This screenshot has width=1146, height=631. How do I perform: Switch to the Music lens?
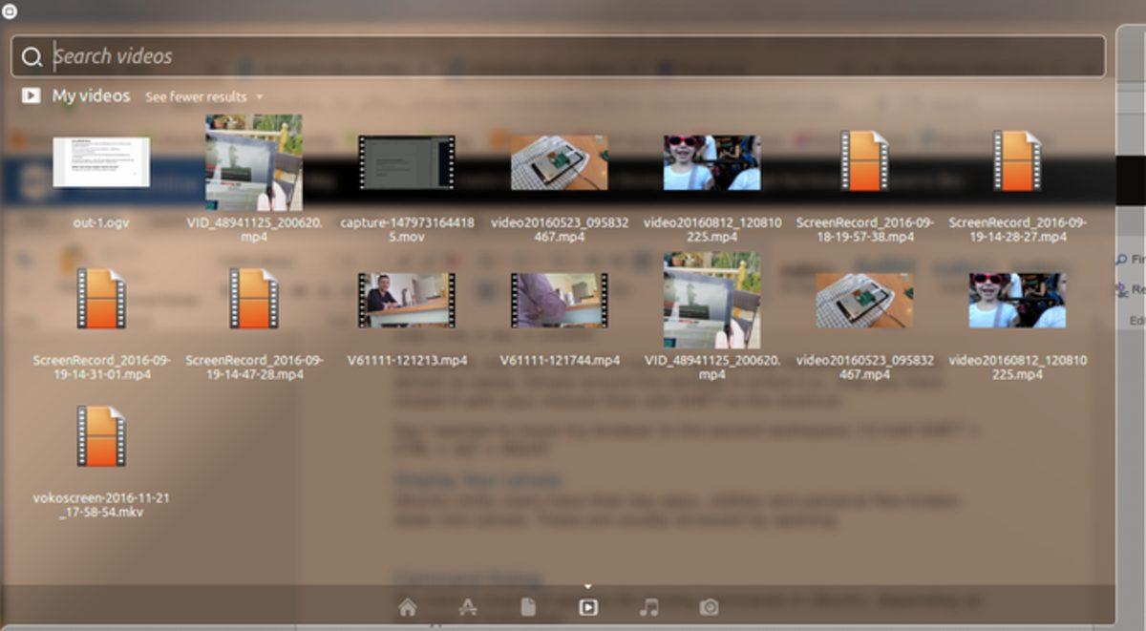(648, 607)
